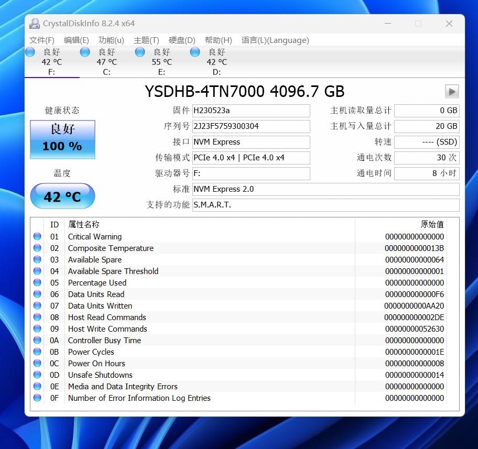Click the supported features field S.M.A.R.T.

pos(326,205)
